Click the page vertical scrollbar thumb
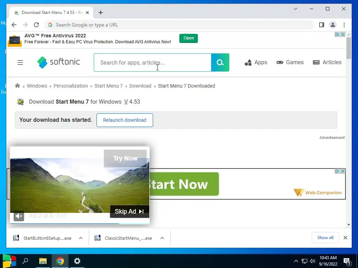 tap(349, 48)
